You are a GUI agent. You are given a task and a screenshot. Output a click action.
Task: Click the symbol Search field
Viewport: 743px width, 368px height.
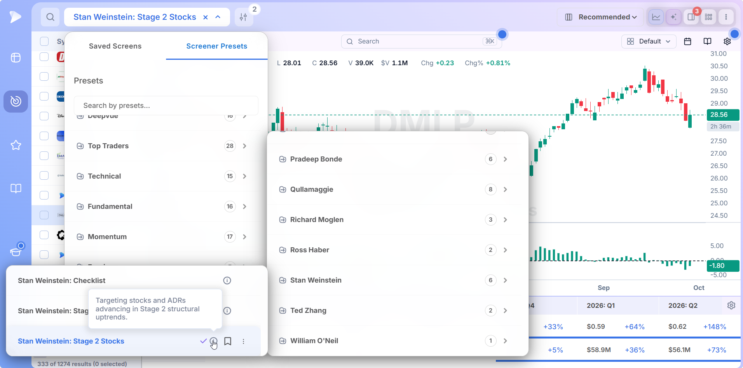[x=421, y=42]
